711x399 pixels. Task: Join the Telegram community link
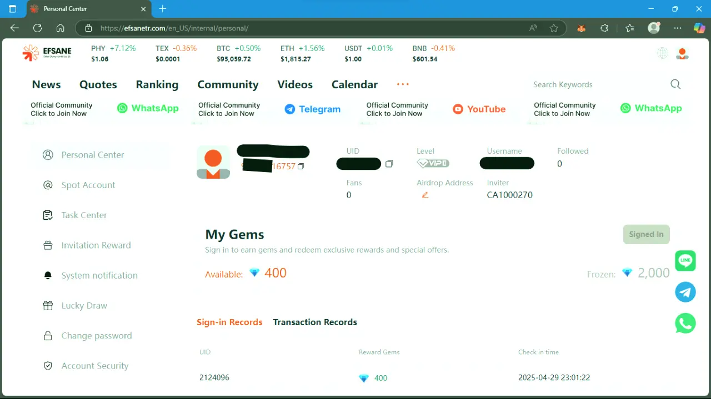click(313, 109)
